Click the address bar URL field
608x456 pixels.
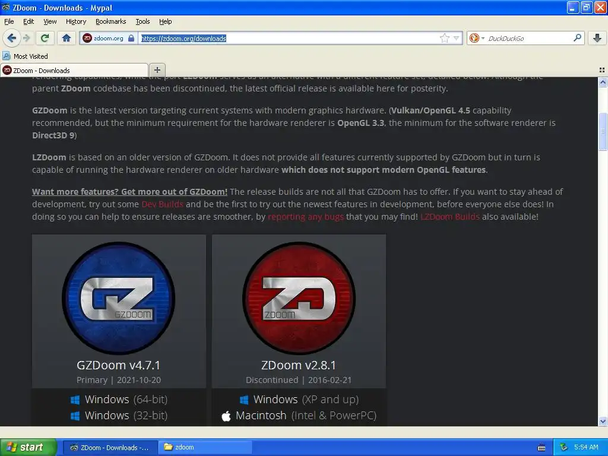[x=289, y=38]
